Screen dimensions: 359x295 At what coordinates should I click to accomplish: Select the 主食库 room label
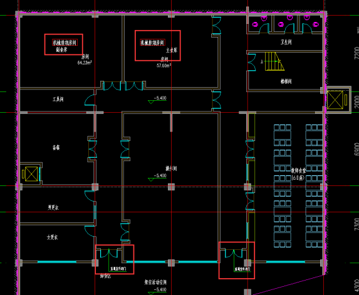172,50
